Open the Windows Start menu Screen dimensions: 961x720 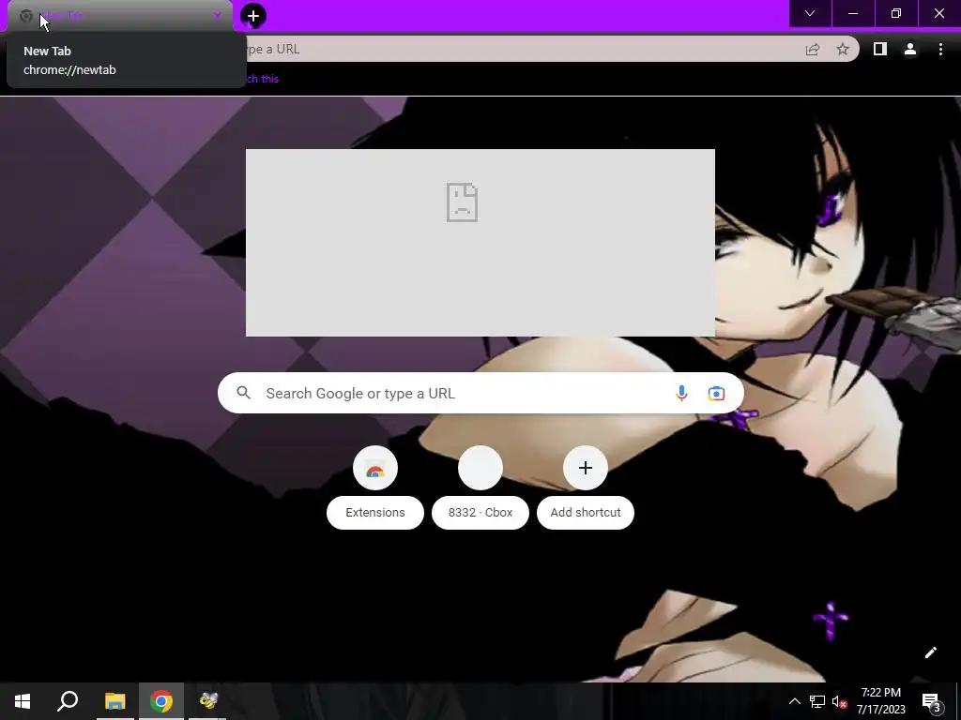pyautogui.click(x=23, y=701)
